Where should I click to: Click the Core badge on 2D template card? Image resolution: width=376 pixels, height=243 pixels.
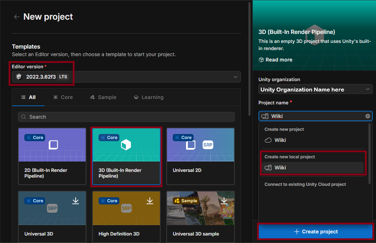pyautogui.click(x=34, y=137)
